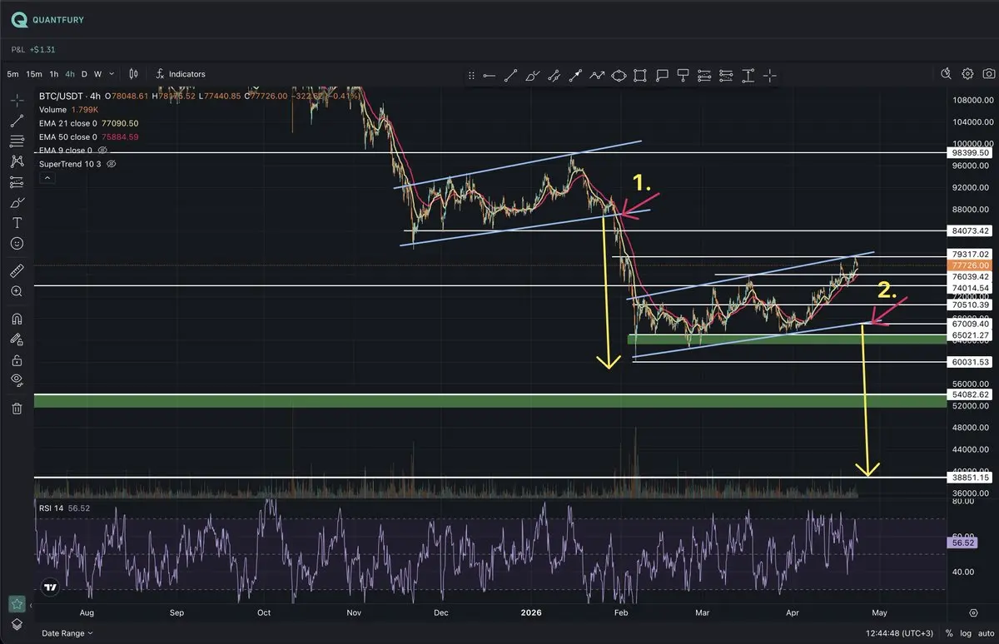Select the crosshair cursor tool in left sidebar
This screenshot has width=999, height=644.
click(x=17, y=100)
